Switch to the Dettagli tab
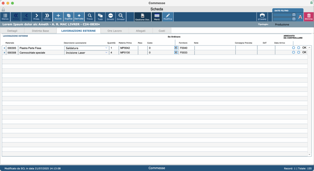The width and height of the screenshot is (314, 171). [x=12, y=31]
